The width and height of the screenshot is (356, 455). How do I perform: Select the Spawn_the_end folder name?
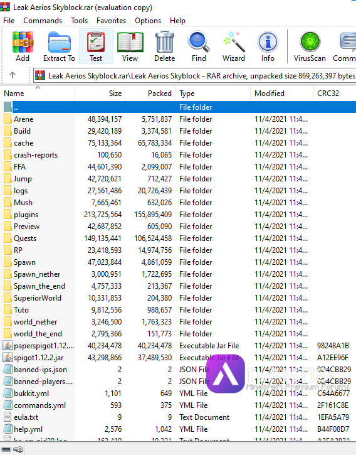(39, 286)
